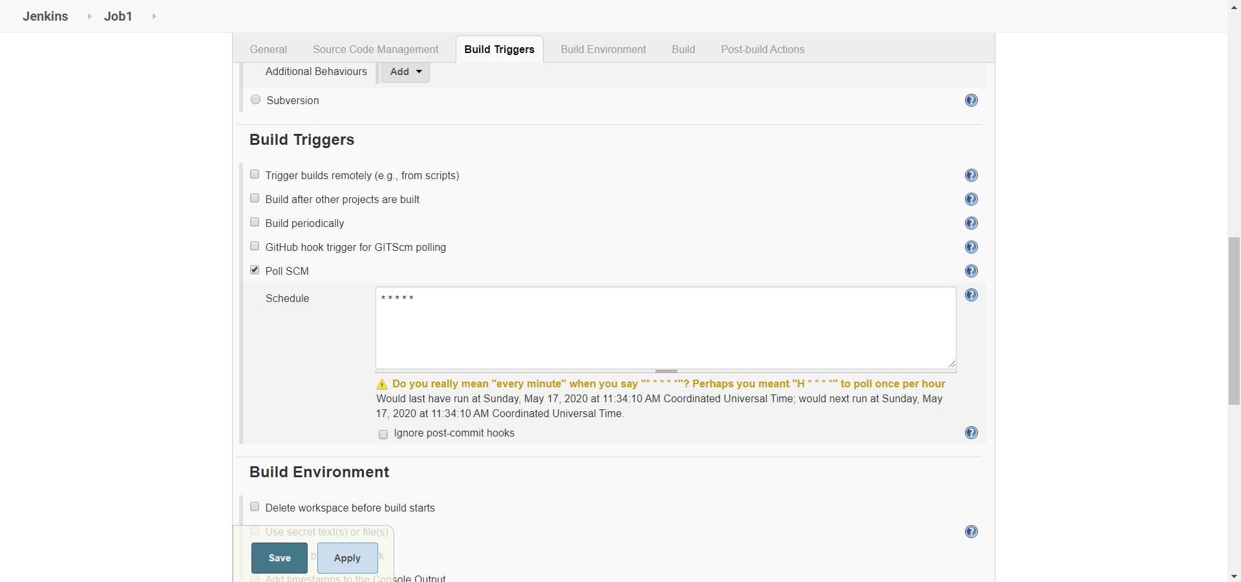Click the Build Triggers section heading

(302, 140)
